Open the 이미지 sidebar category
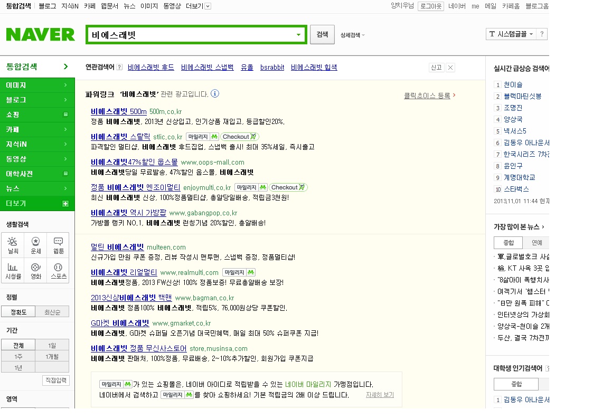Viewport: 593px width, 419px height. (37, 85)
